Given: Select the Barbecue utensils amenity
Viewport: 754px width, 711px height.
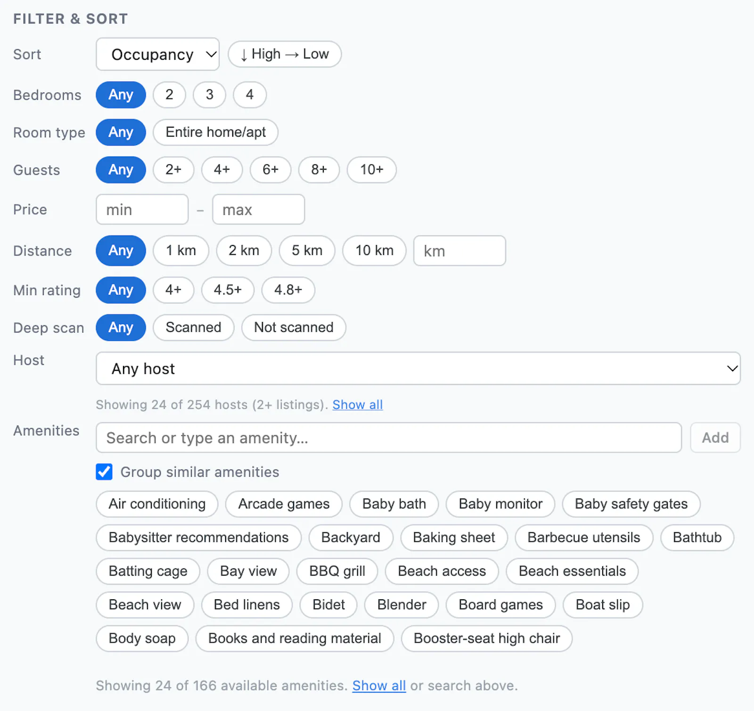Looking at the screenshot, I should pyautogui.click(x=584, y=538).
